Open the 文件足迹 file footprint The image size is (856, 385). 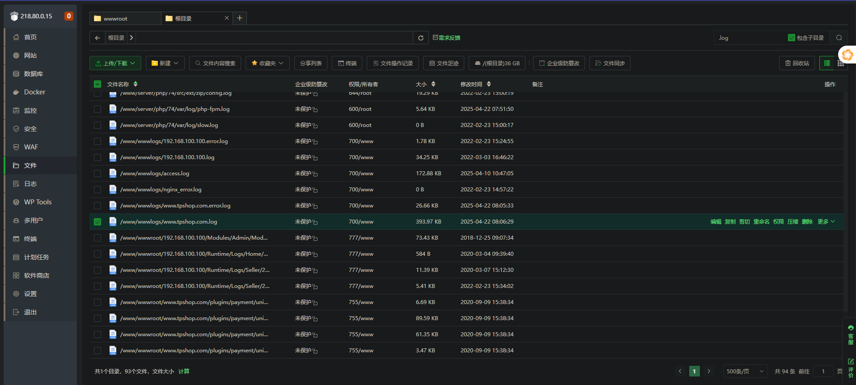tap(444, 63)
